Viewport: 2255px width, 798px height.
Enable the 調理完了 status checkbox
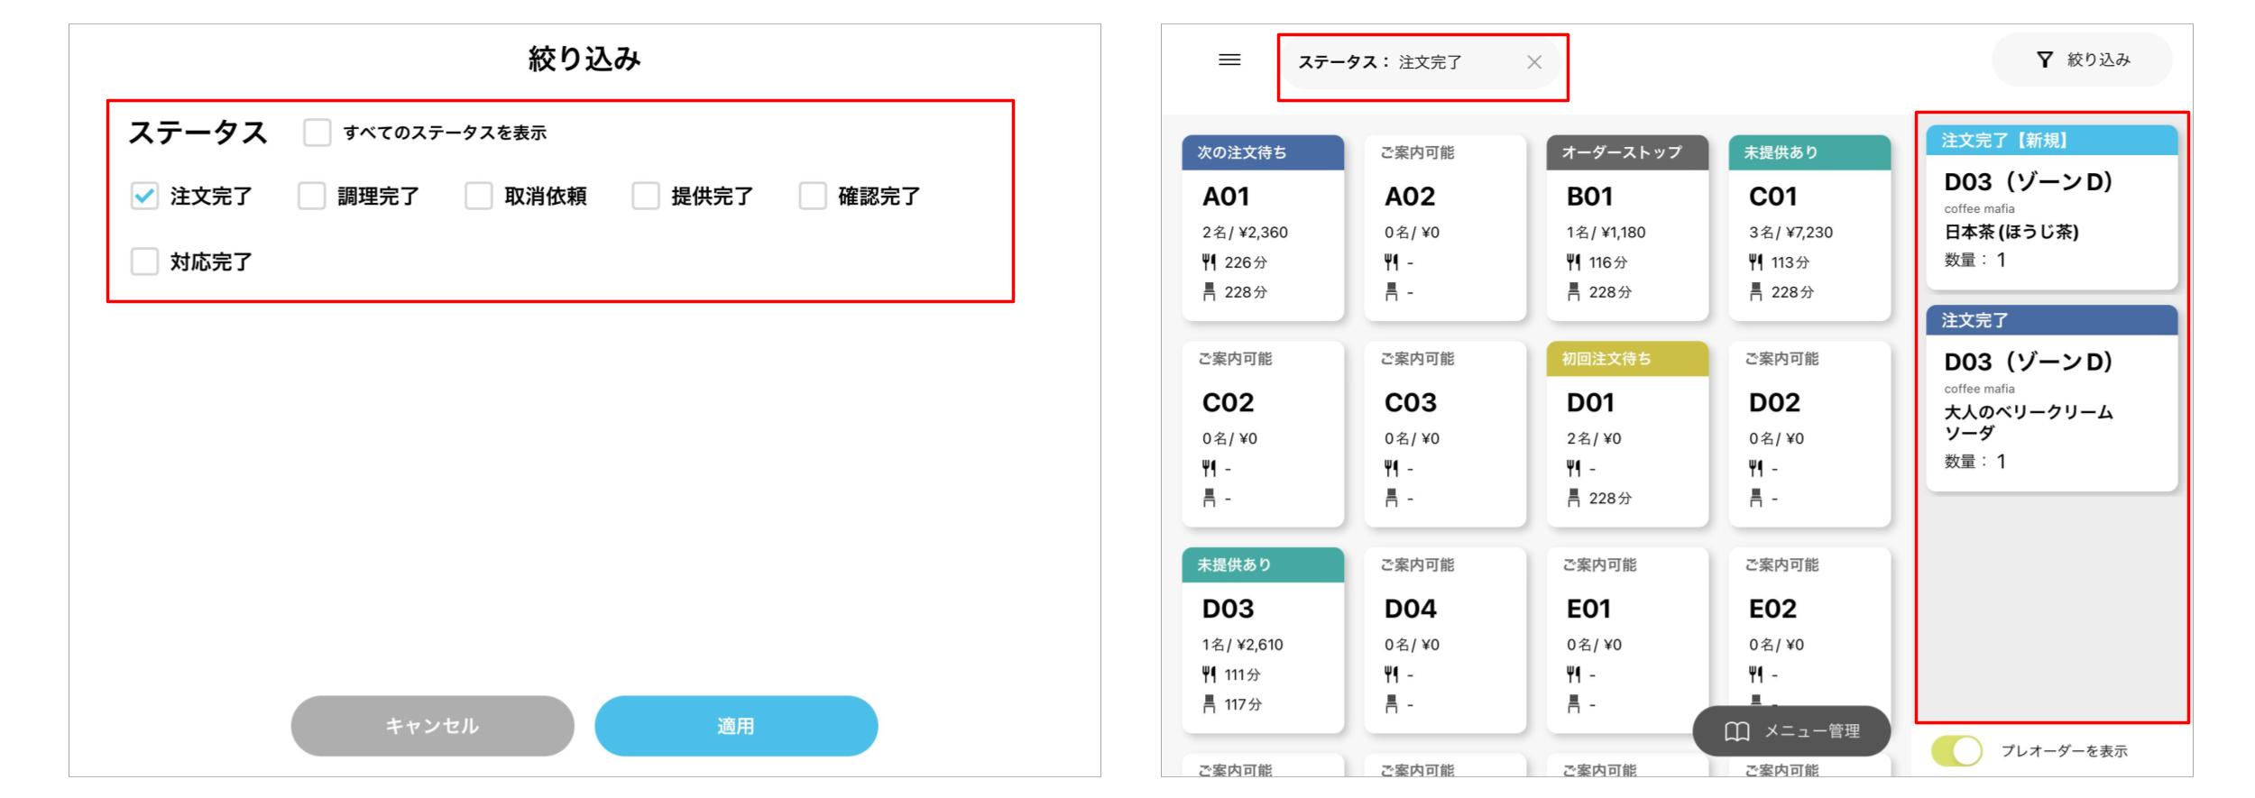pos(311,196)
